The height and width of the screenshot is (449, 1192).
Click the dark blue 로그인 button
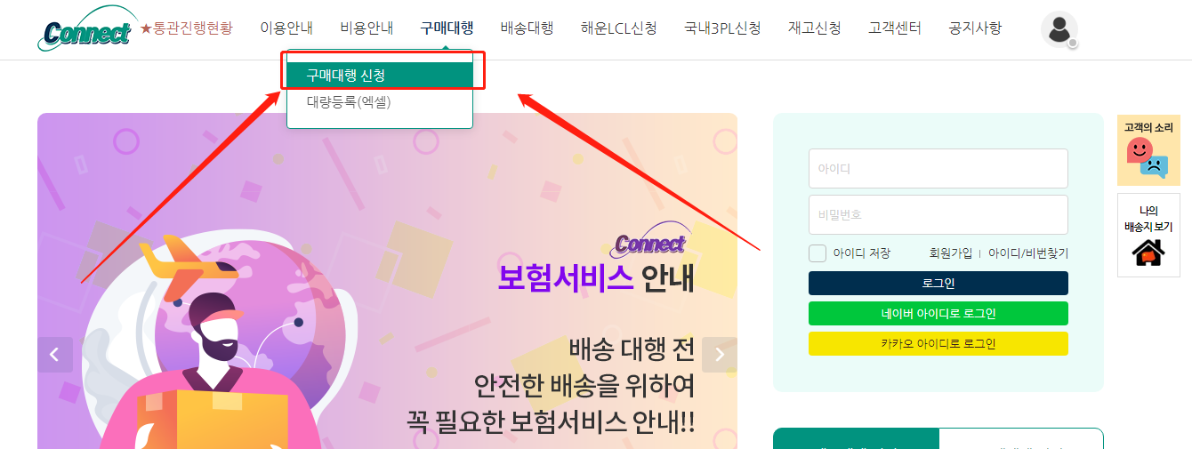pyautogui.click(x=938, y=284)
